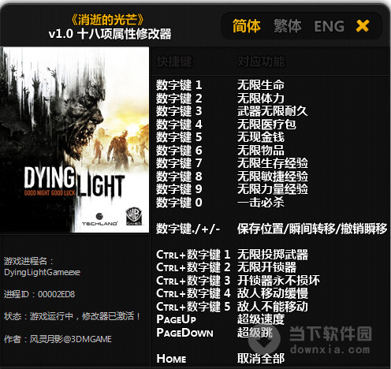Click the 进程ID 00002ED8 text
The image size is (391, 369).
click(39, 294)
